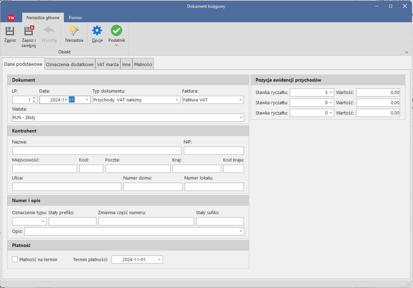Click the NIP input field
This screenshot has height=288, width=413.
(214, 151)
